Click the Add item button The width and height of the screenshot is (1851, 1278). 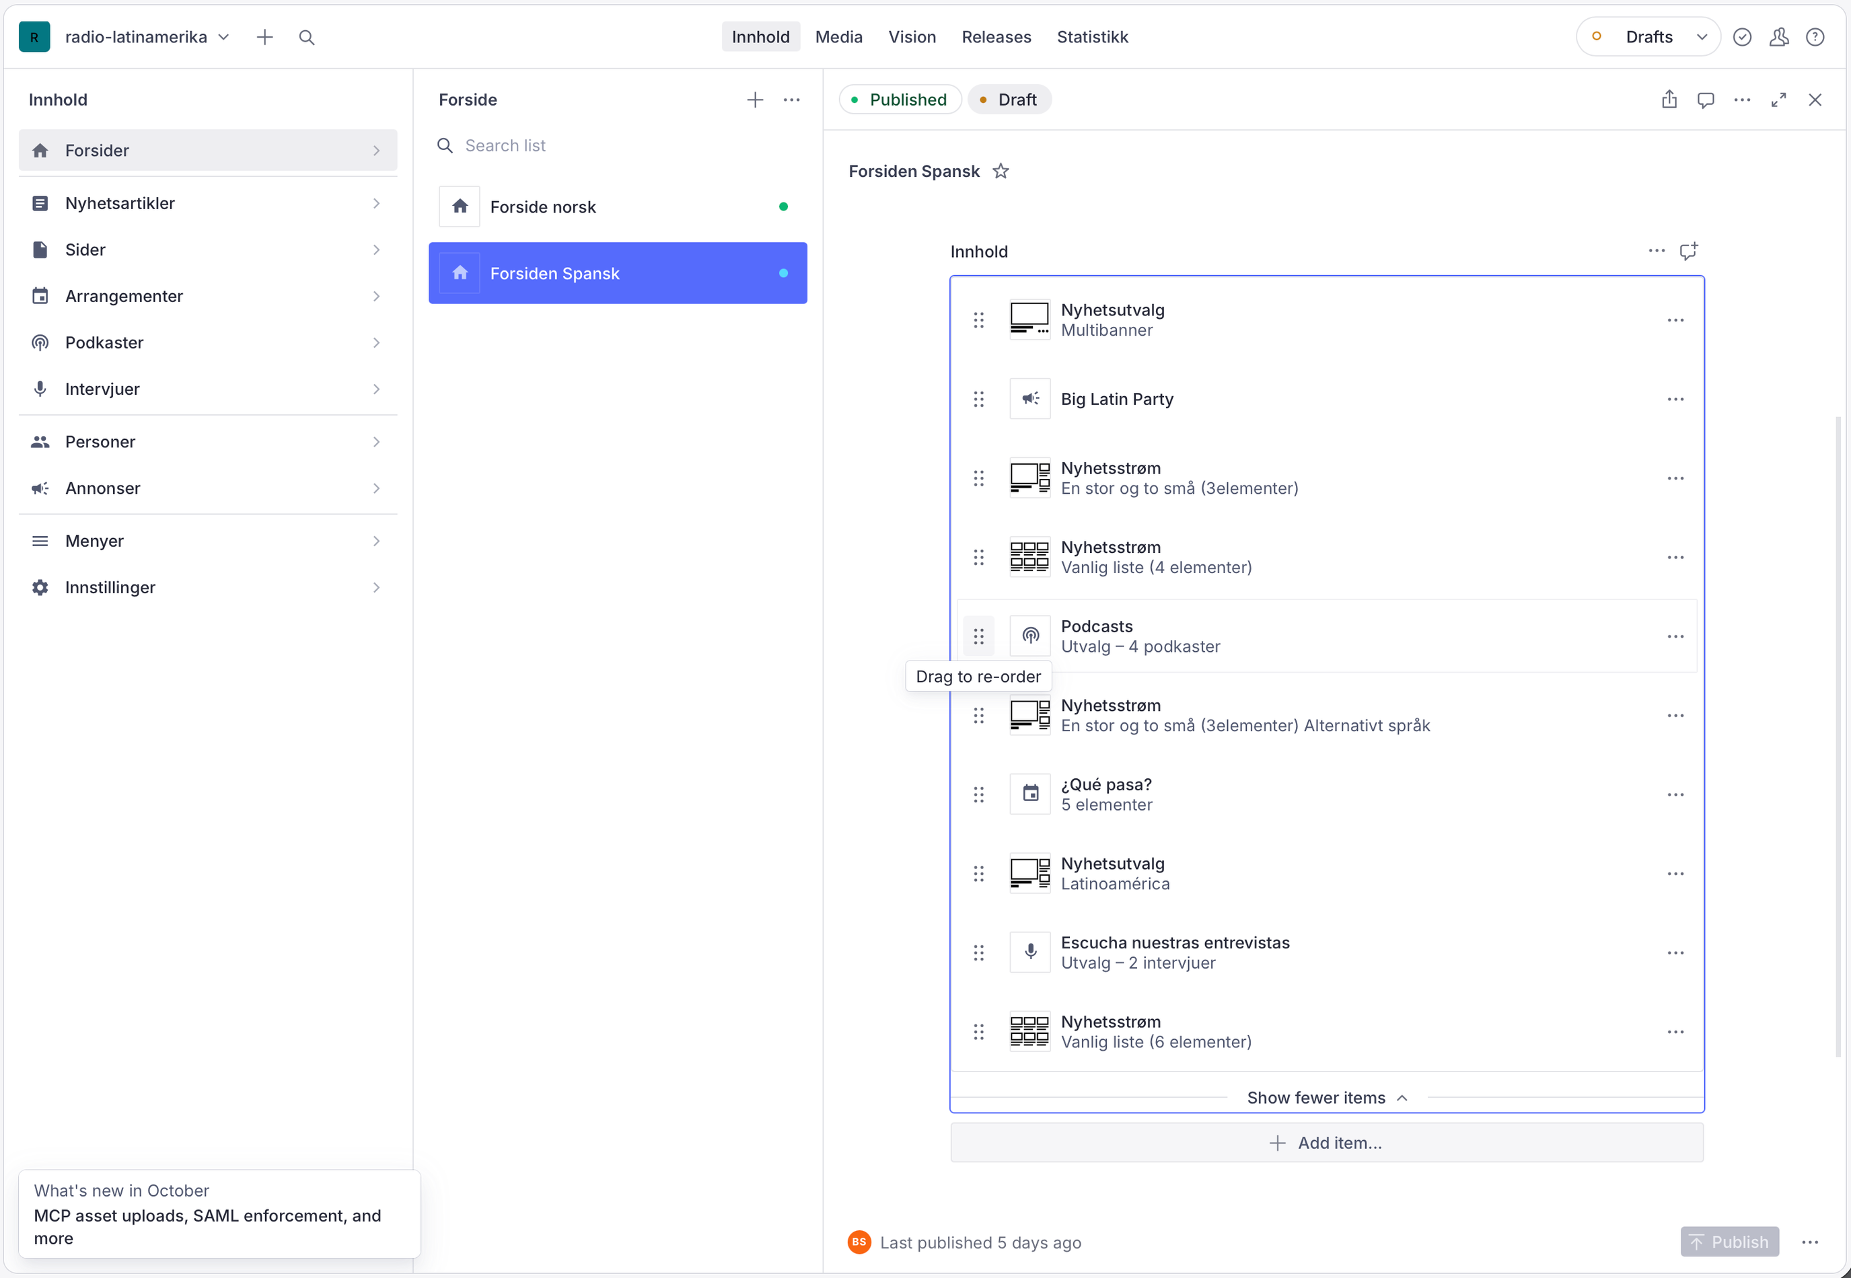pyautogui.click(x=1326, y=1143)
